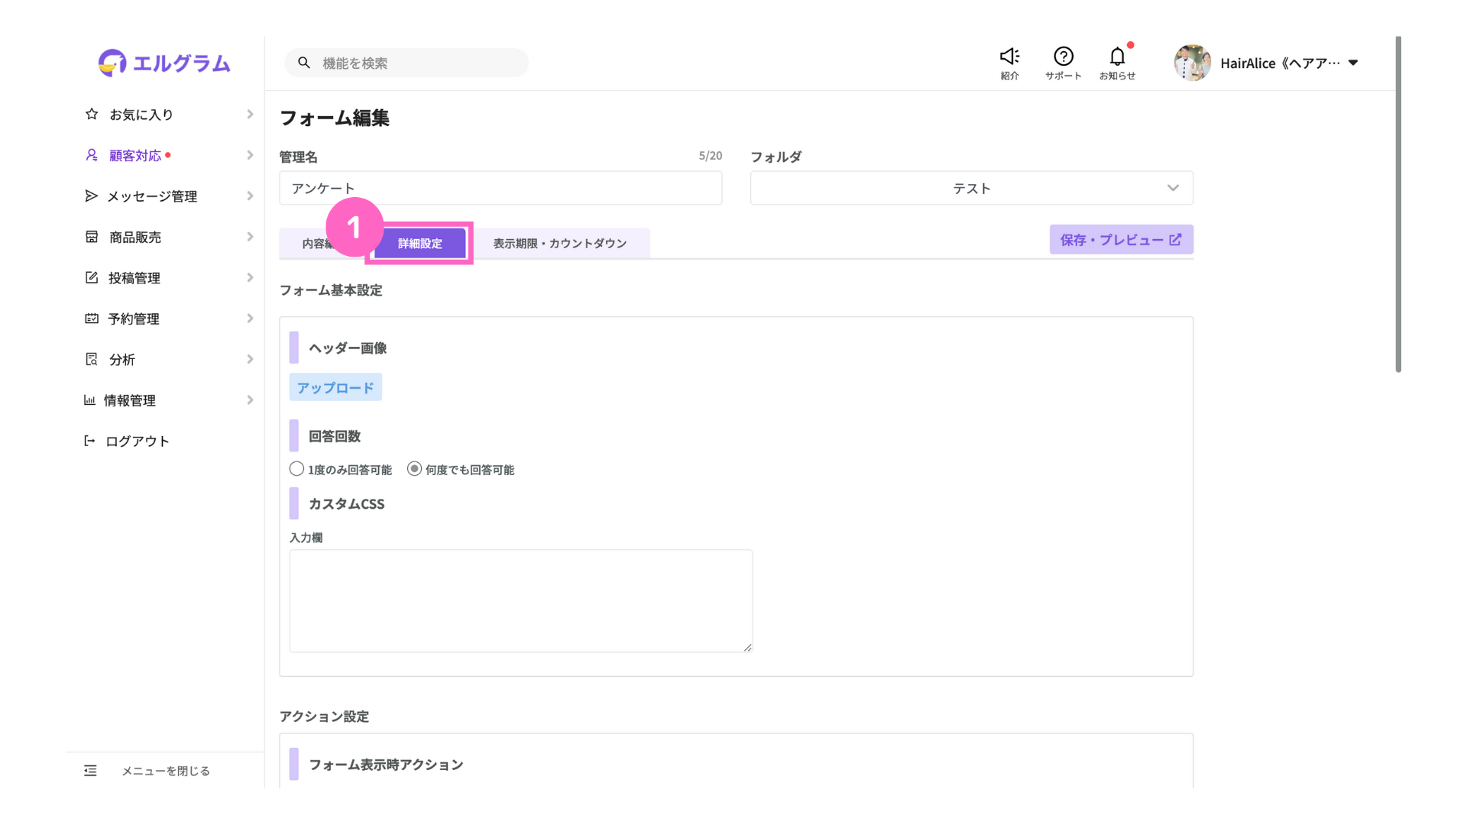
Task: Click the search magnifier icon
Action: pyautogui.click(x=304, y=63)
